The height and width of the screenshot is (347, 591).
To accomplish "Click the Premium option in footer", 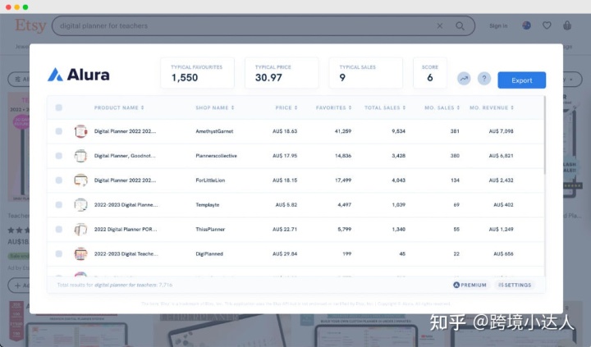I will click(x=470, y=285).
